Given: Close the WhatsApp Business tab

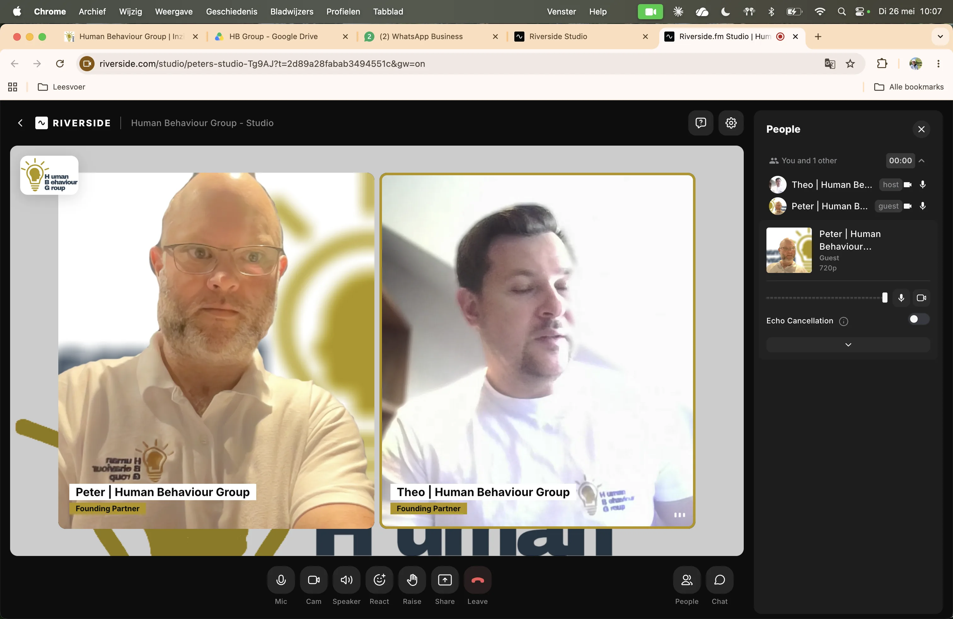Looking at the screenshot, I should pos(495,37).
